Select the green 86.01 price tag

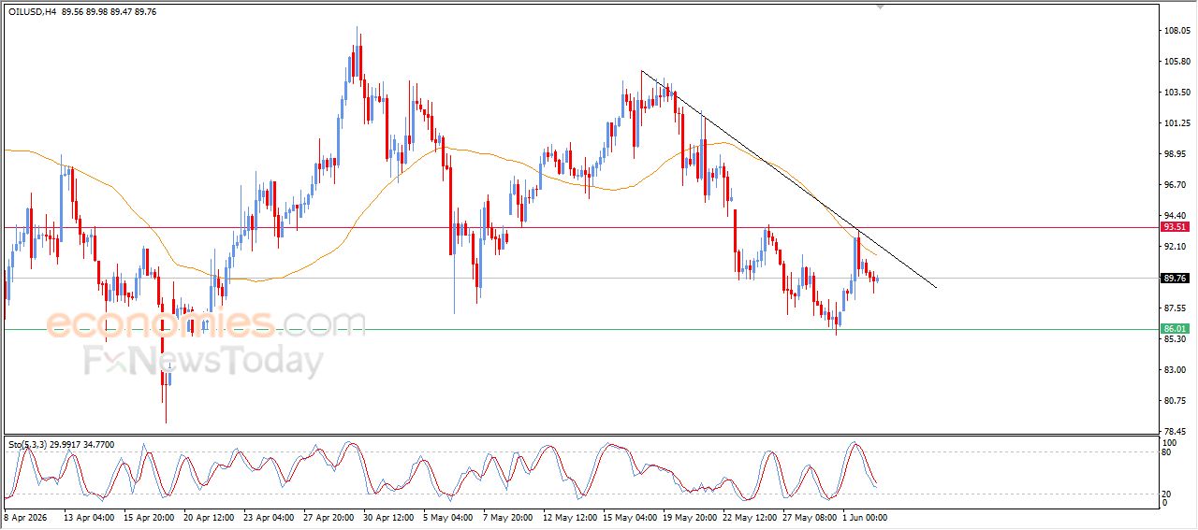1175,328
